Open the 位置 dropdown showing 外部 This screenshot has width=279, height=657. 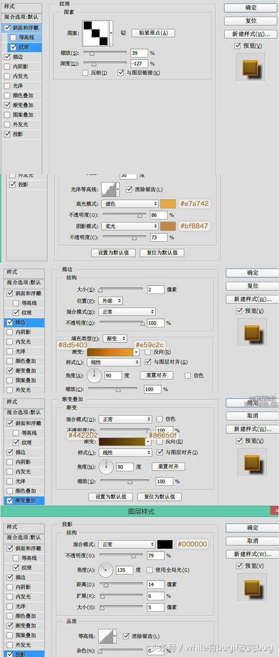coord(111,301)
